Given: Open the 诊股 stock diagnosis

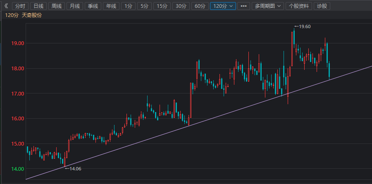Looking at the screenshot, I should tap(322, 6).
